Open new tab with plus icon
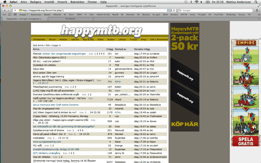This screenshot has height=163, width=261. (x=258, y=19)
